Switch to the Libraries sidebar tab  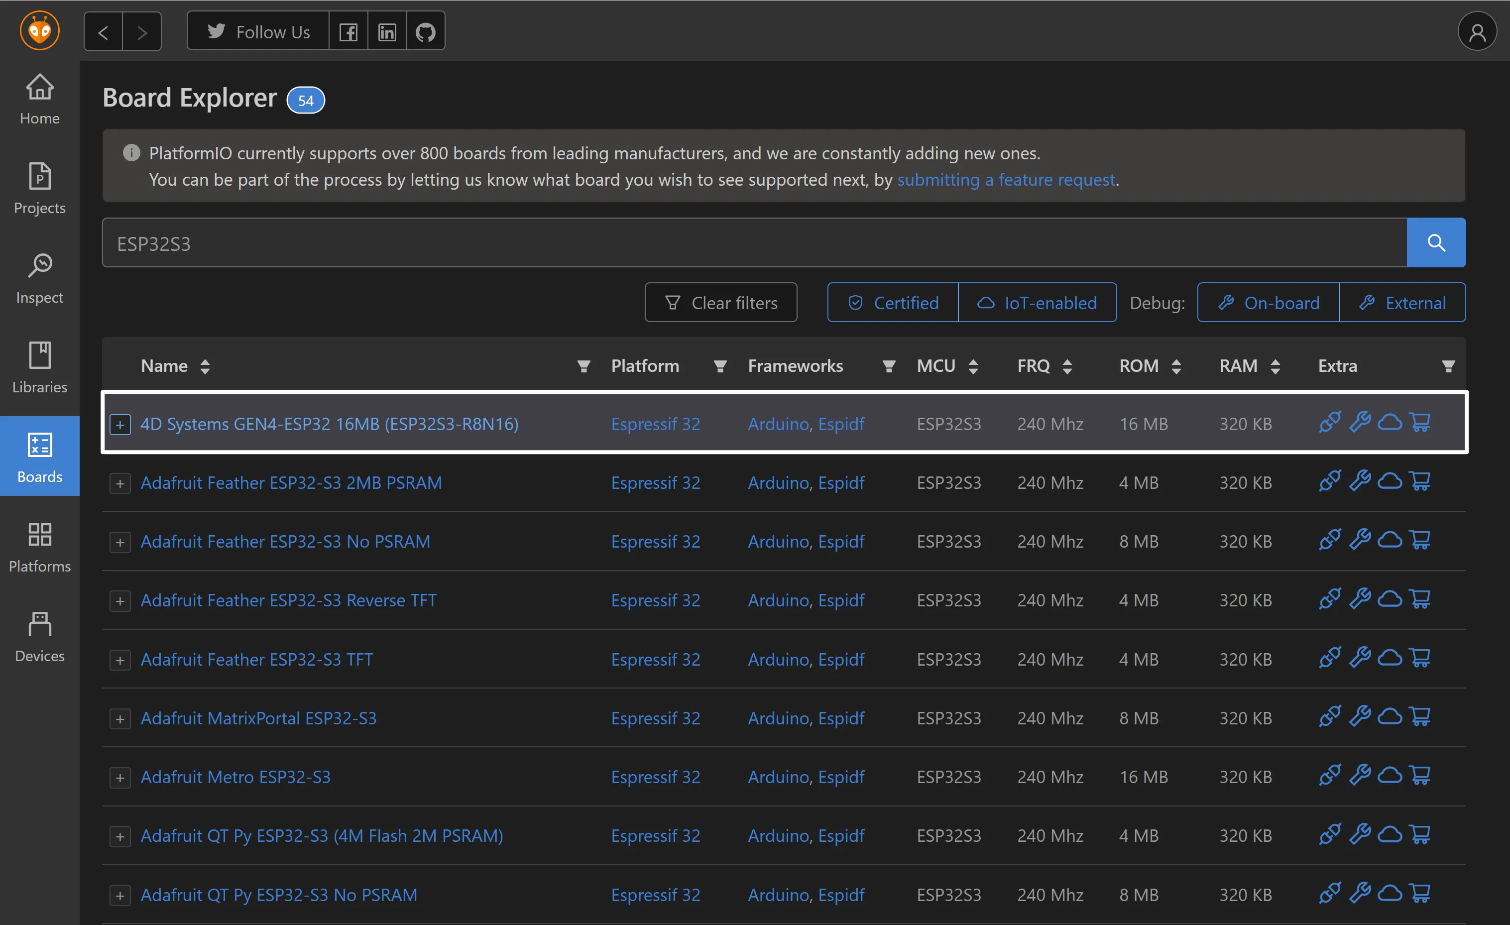coord(40,368)
